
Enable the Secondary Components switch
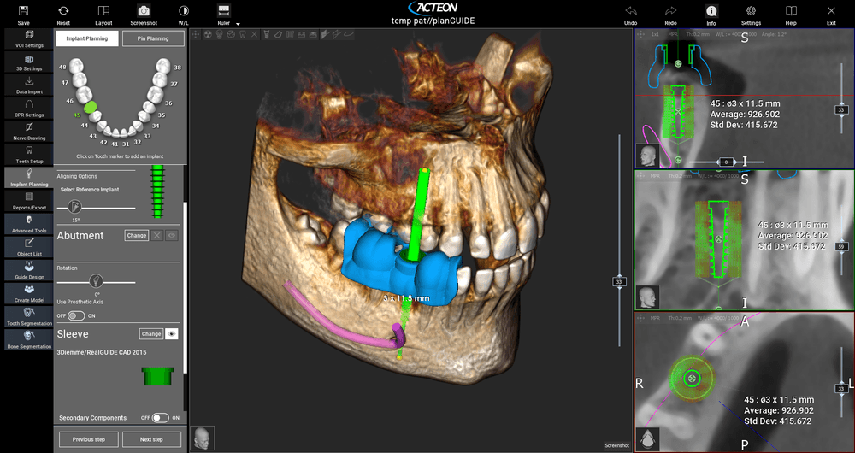pos(160,418)
